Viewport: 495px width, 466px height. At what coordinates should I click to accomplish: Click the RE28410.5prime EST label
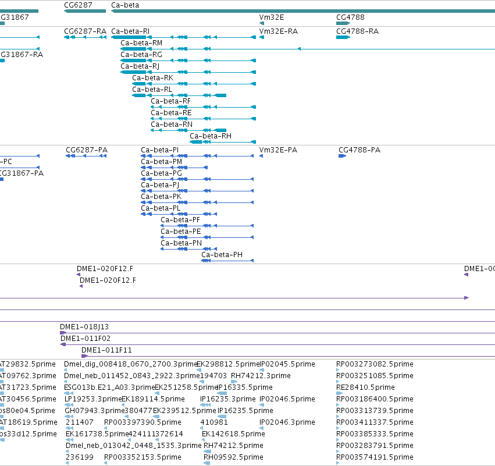(365, 387)
